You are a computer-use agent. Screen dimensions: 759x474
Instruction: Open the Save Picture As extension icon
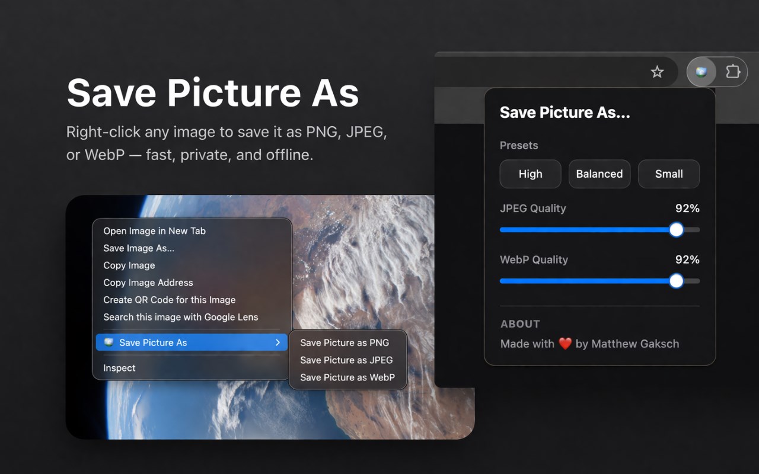[x=701, y=72]
